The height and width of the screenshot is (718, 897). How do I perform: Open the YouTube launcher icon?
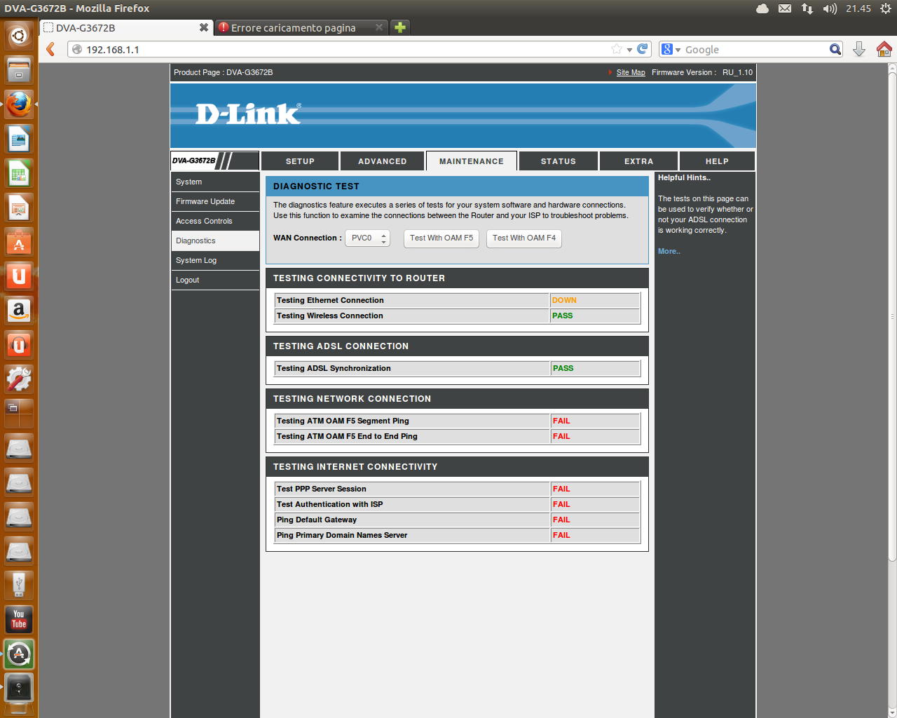tap(19, 620)
